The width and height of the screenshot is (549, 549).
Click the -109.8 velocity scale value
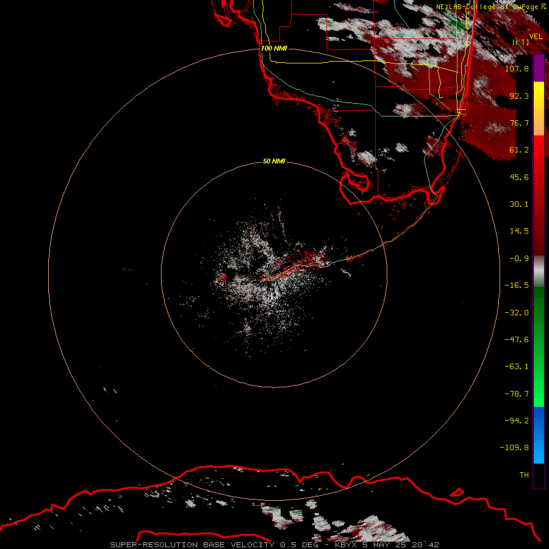pos(514,448)
